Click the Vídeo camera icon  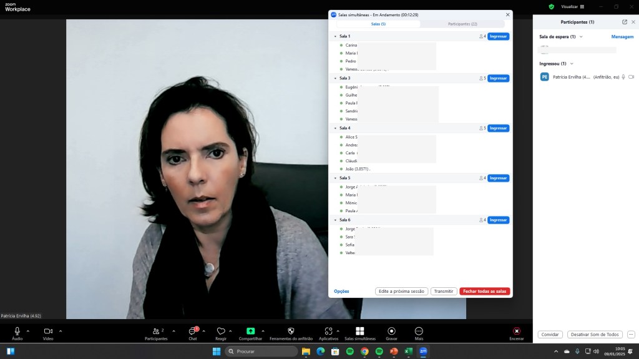point(48,331)
